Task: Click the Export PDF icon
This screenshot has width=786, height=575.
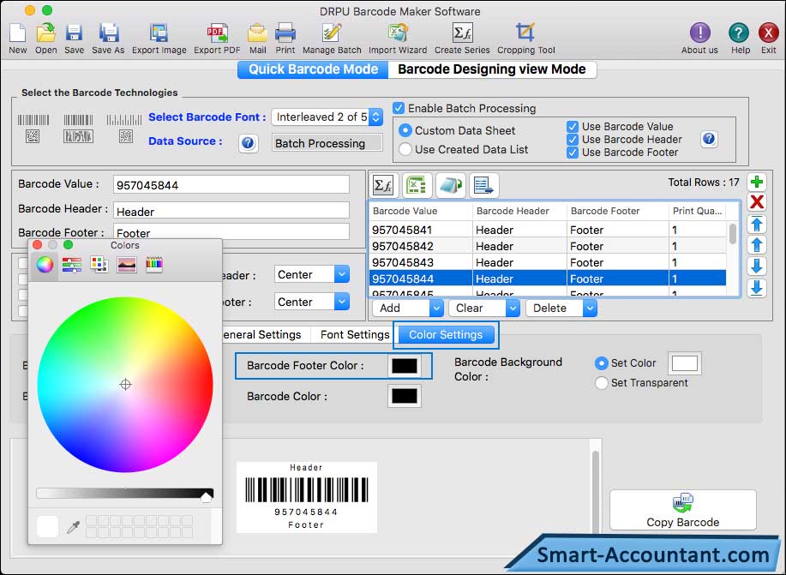Action: pos(217,33)
